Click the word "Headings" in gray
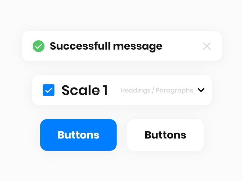The width and height of the screenshot is (242, 181). (x=135, y=90)
